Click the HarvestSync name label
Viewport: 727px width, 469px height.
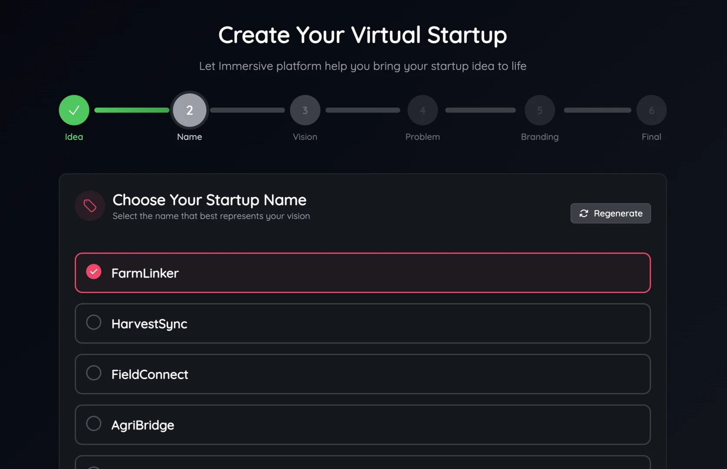(149, 324)
